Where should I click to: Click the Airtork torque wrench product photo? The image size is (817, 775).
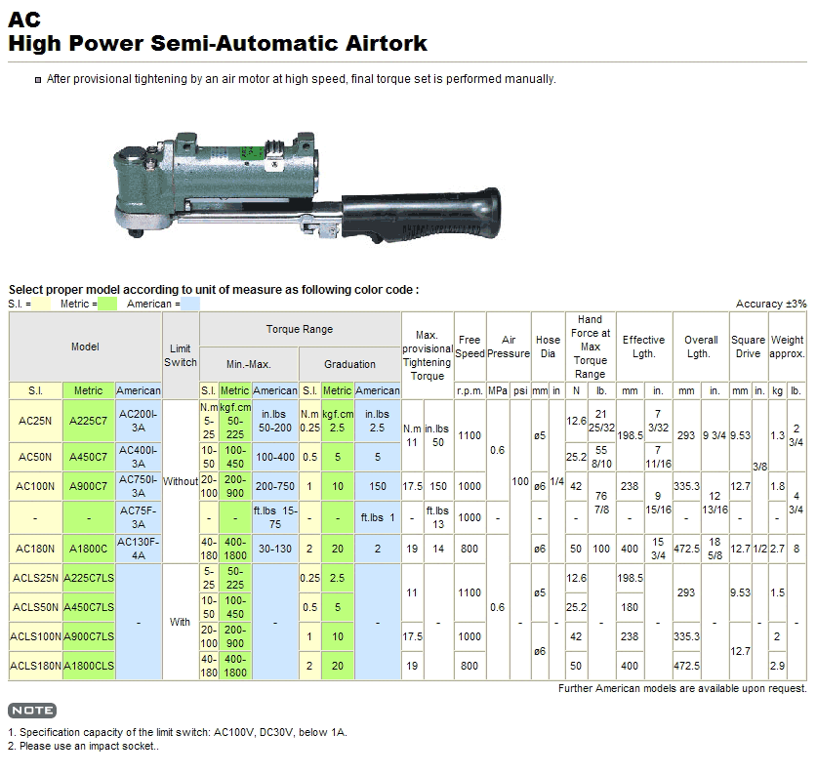coord(306,187)
